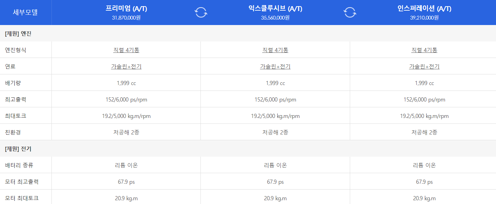
Task: Click 저공해 2종 in 인스퍼레이션 column
Action: click(x=424, y=132)
